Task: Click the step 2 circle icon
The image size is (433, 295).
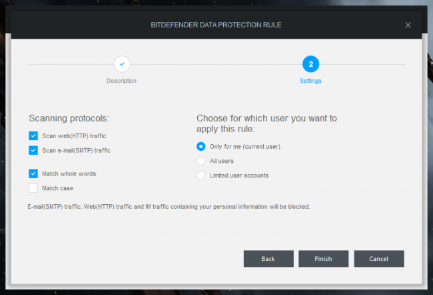Action: 310,64
